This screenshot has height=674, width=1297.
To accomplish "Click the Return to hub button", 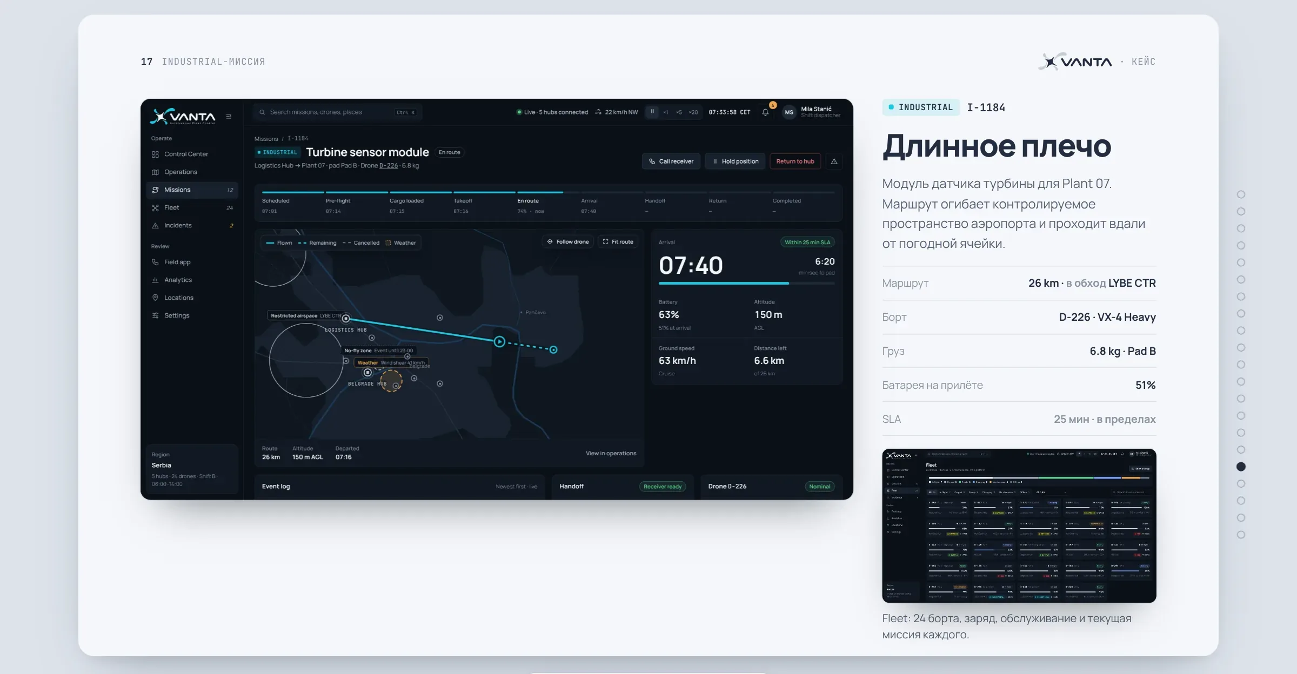I will (795, 161).
